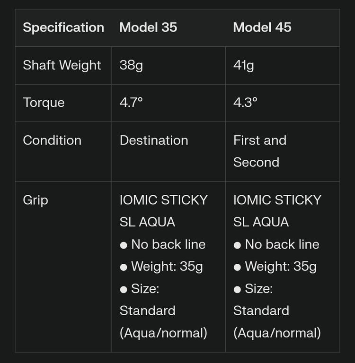Click Weight: 35g bullet under Model 35

tap(167, 267)
